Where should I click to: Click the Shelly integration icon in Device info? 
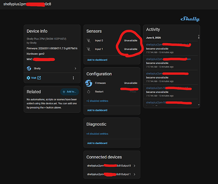[29, 68]
